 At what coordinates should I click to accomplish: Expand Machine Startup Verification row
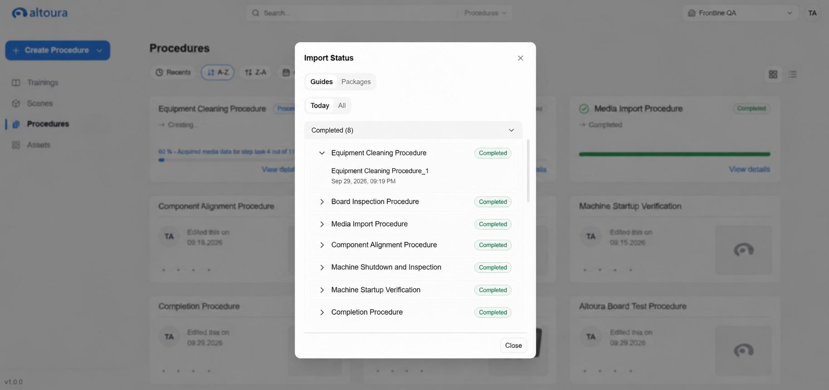click(x=322, y=290)
